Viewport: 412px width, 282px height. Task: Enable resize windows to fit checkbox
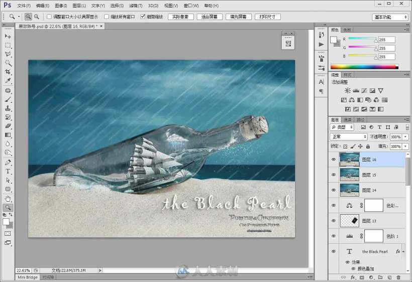[49, 17]
